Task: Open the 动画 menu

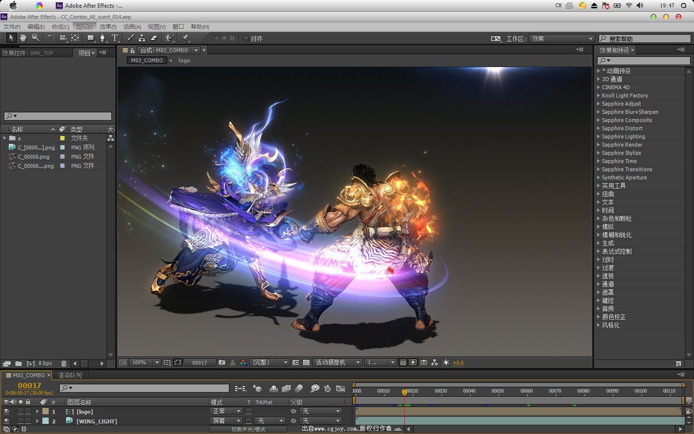Action: click(x=132, y=27)
